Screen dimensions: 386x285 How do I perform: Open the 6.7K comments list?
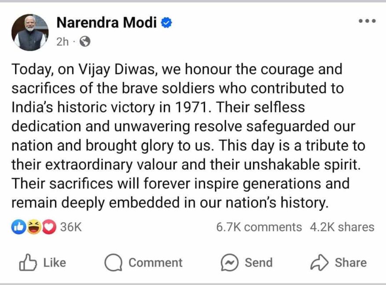[x=259, y=227]
